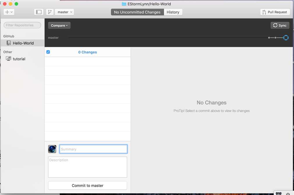Switch to No Uncommitted Changes tab
Image resolution: width=294 pixels, height=195 pixels.
pyautogui.click(x=137, y=12)
